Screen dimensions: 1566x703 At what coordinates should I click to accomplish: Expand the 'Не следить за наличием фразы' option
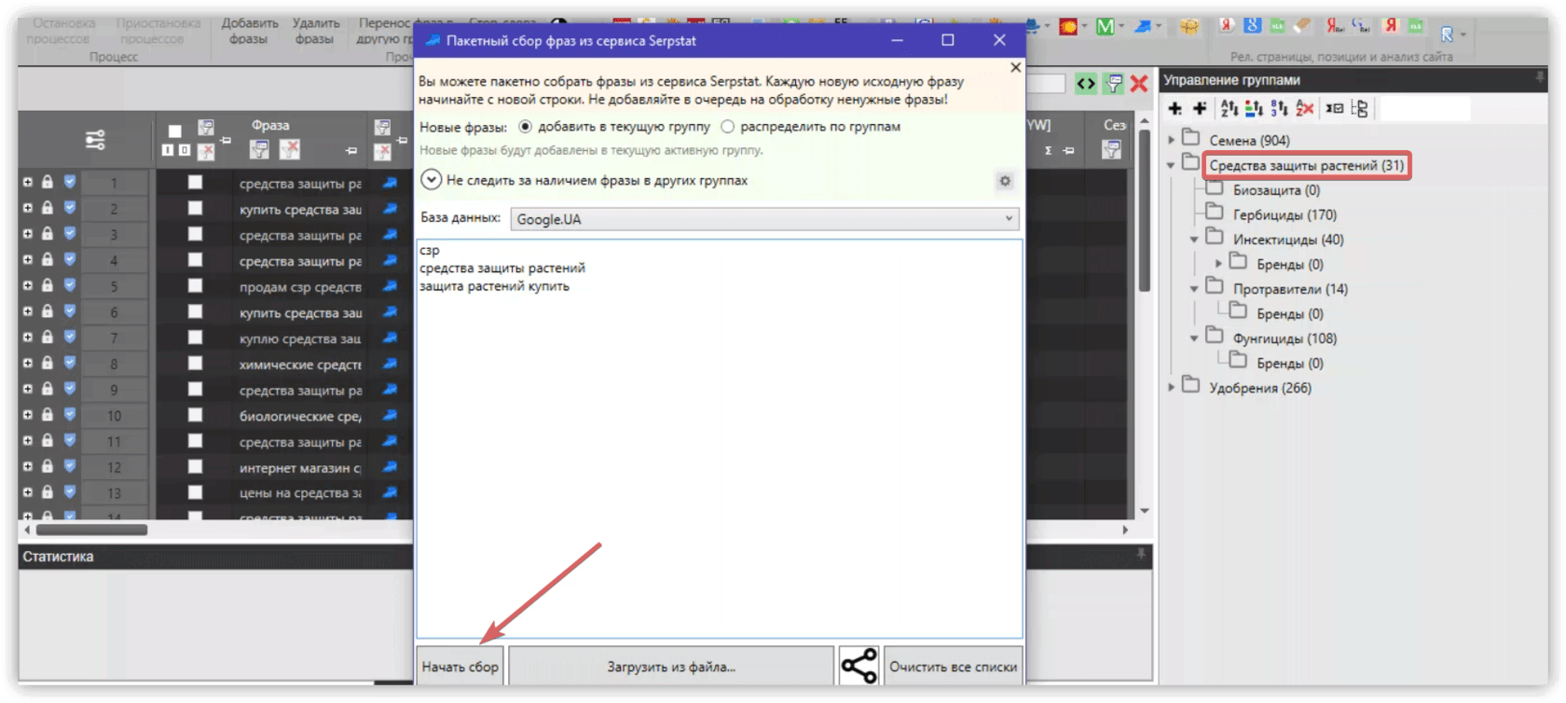pos(431,180)
